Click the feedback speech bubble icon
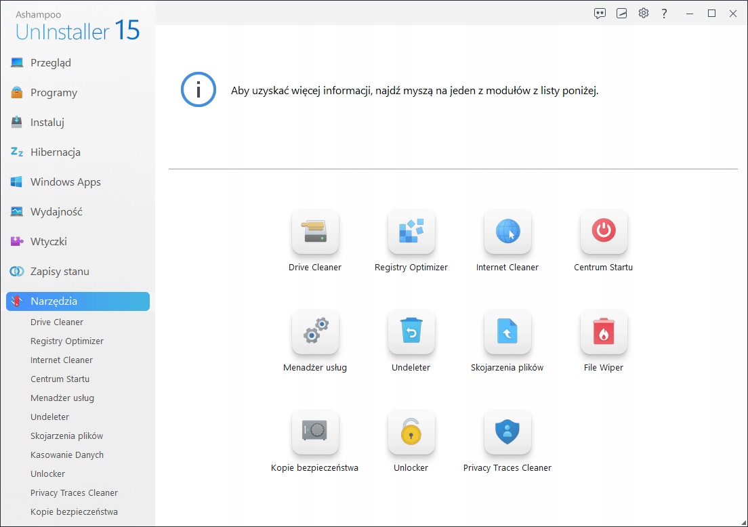 coord(600,13)
